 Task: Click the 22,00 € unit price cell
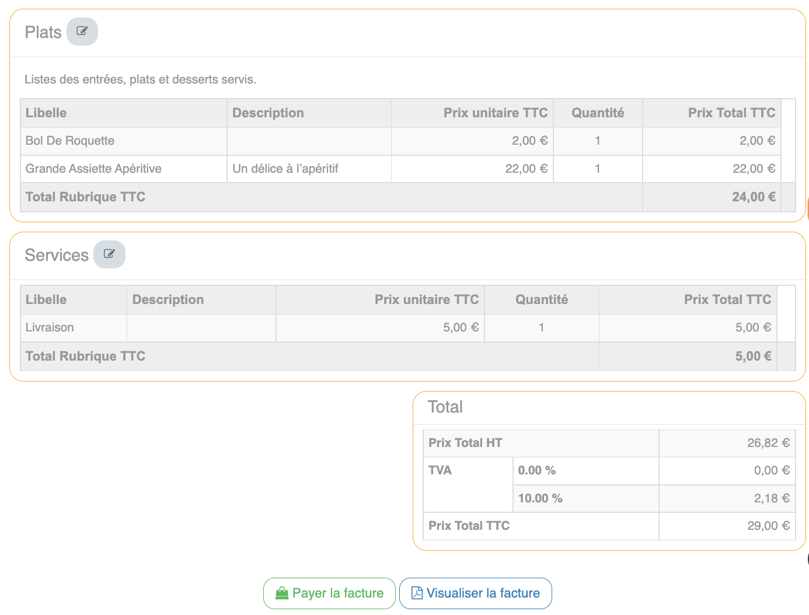point(526,169)
